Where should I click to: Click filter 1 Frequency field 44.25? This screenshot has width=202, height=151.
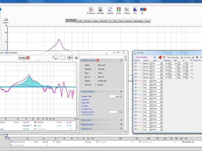(x=166, y=63)
